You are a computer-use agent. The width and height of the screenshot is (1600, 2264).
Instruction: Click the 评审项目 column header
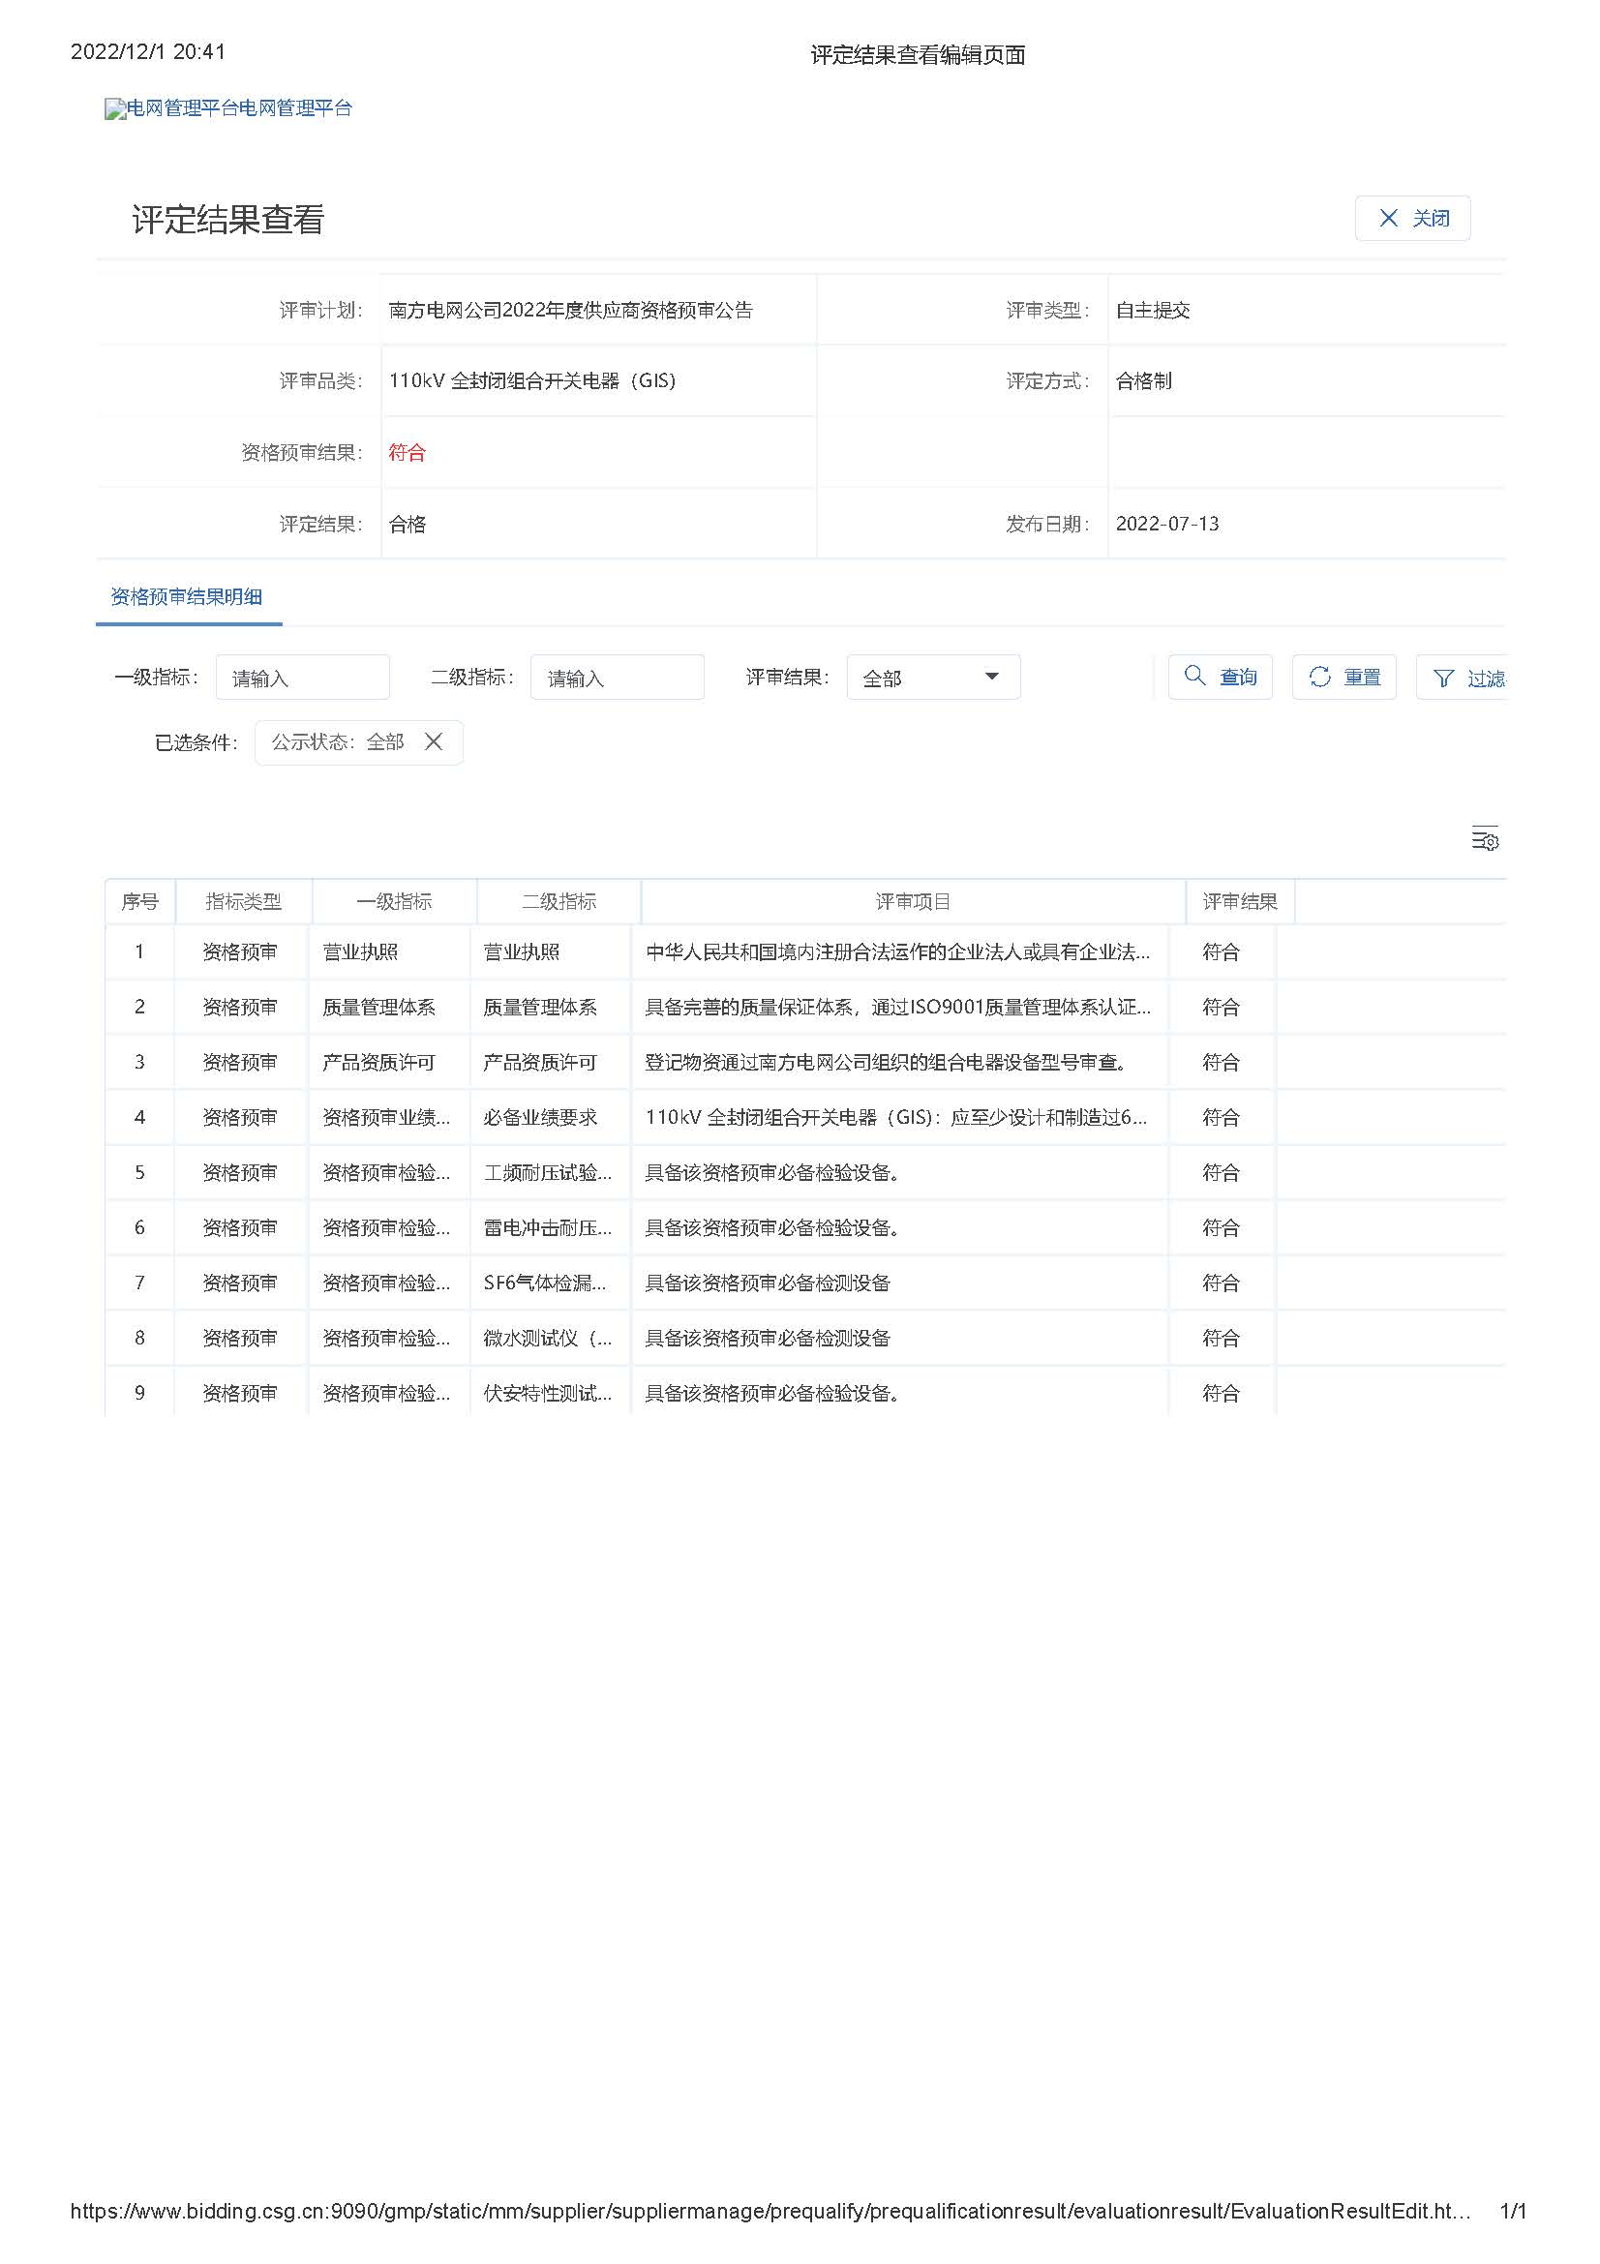tap(912, 901)
